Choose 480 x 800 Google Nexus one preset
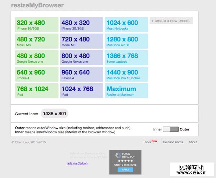 37,58
